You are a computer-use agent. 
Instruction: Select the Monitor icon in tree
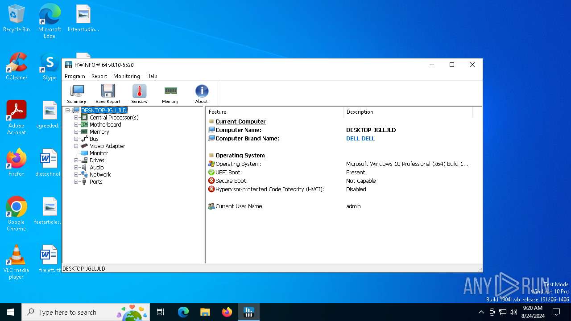84,153
